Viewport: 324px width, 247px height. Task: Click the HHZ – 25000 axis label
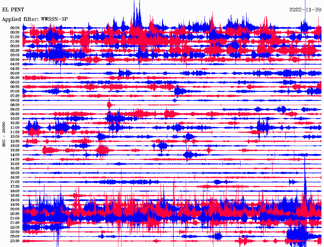4,134
